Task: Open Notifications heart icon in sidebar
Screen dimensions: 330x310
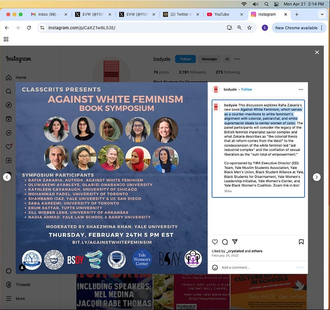Action: [x=9, y=147]
